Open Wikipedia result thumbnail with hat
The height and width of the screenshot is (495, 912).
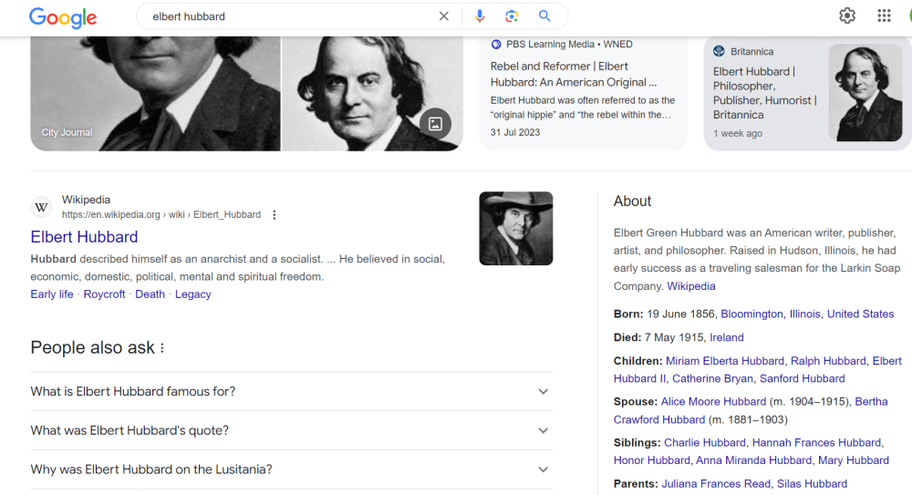(516, 229)
